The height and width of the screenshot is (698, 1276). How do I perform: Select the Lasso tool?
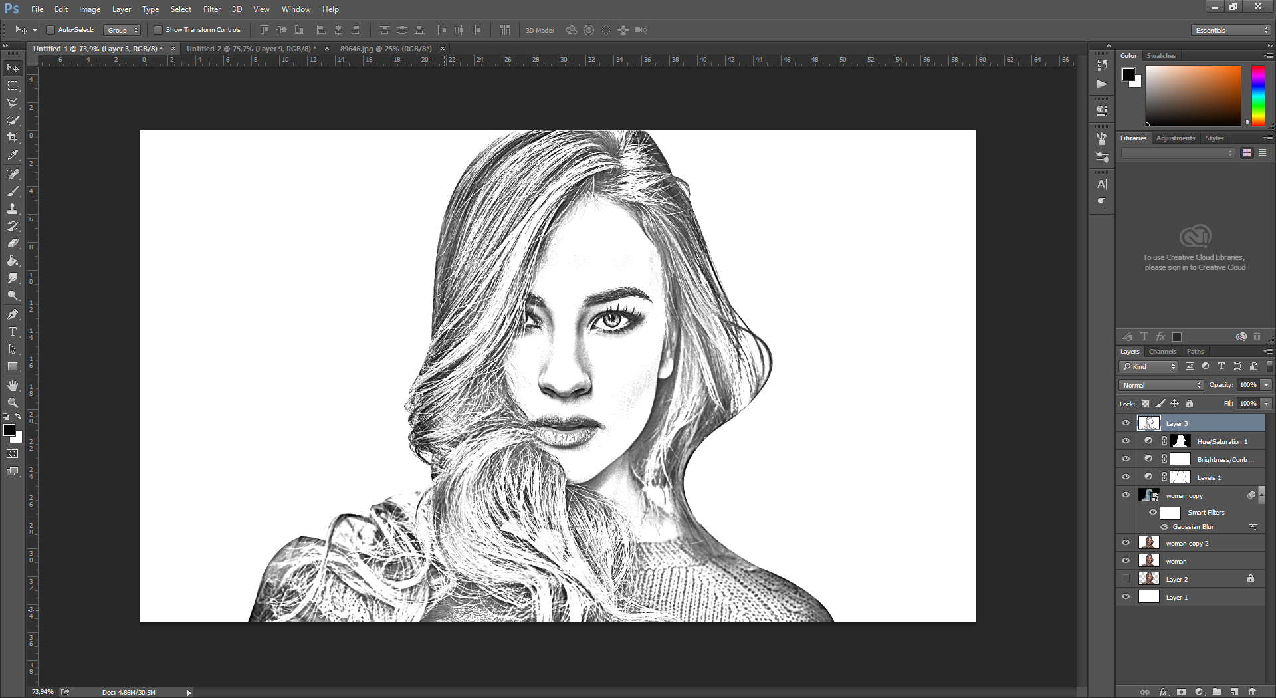[x=12, y=103]
